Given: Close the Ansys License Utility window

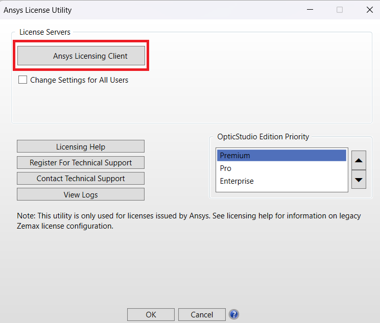Looking at the screenshot, I should [370, 10].
